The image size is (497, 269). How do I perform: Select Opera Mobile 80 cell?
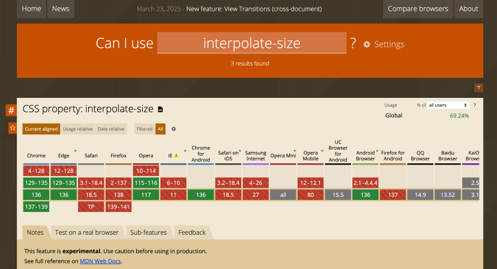[311, 195]
